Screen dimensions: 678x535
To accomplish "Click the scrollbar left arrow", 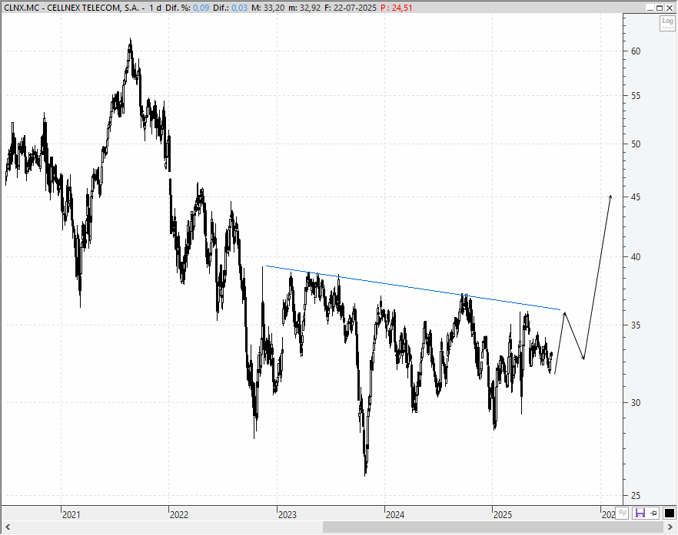I will click(8, 527).
